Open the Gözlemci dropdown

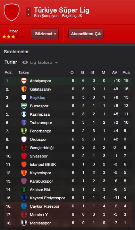click(x=45, y=34)
